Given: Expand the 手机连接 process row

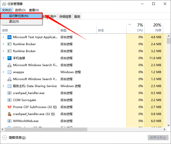Looking at the screenshot, I should point(3,58).
